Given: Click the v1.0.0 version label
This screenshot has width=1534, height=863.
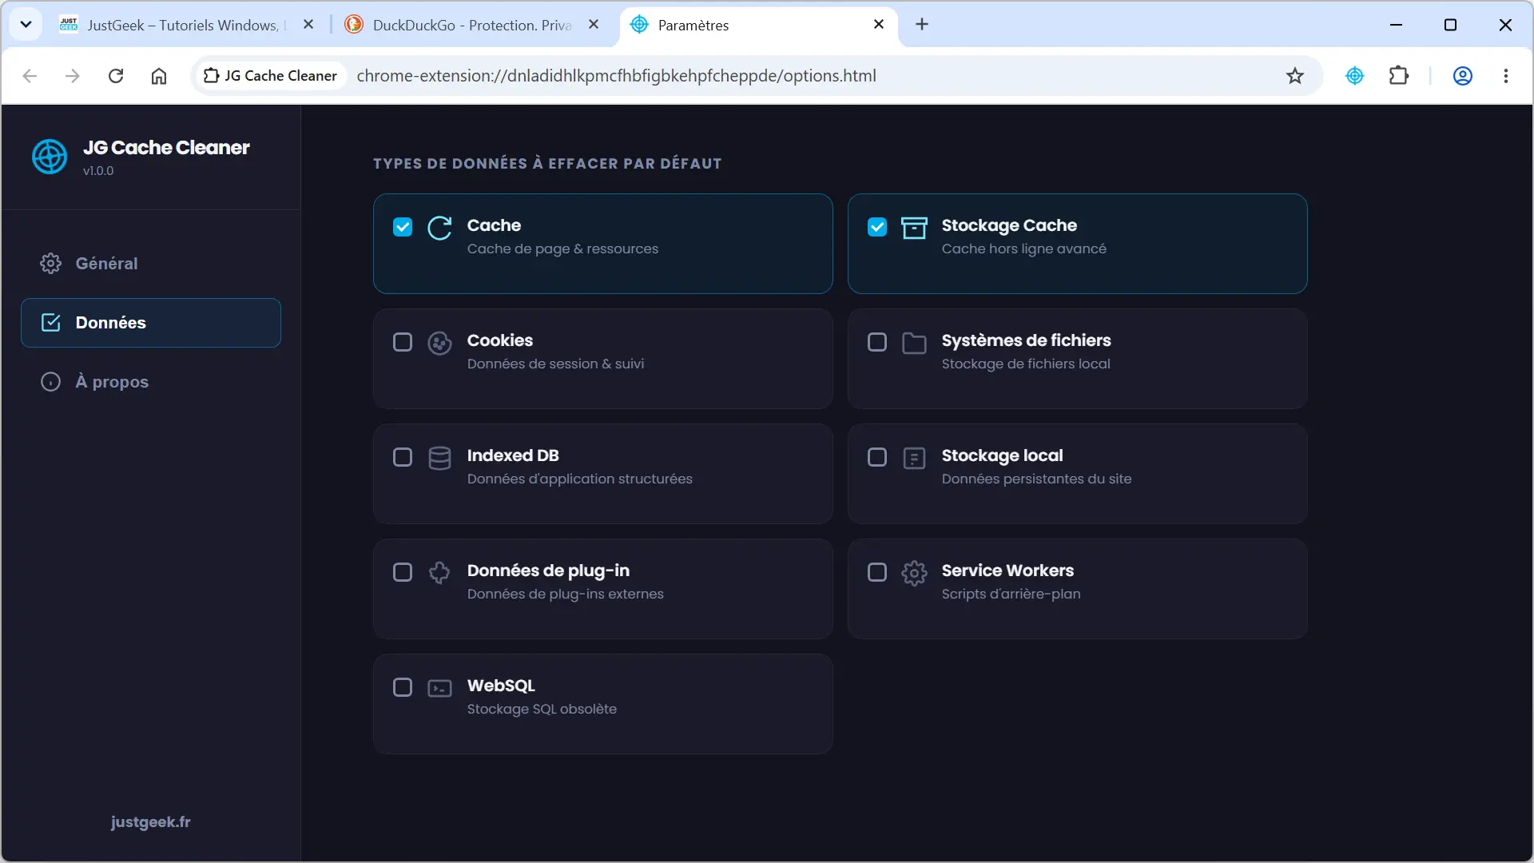Looking at the screenshot, I should [x=98, y=171].
